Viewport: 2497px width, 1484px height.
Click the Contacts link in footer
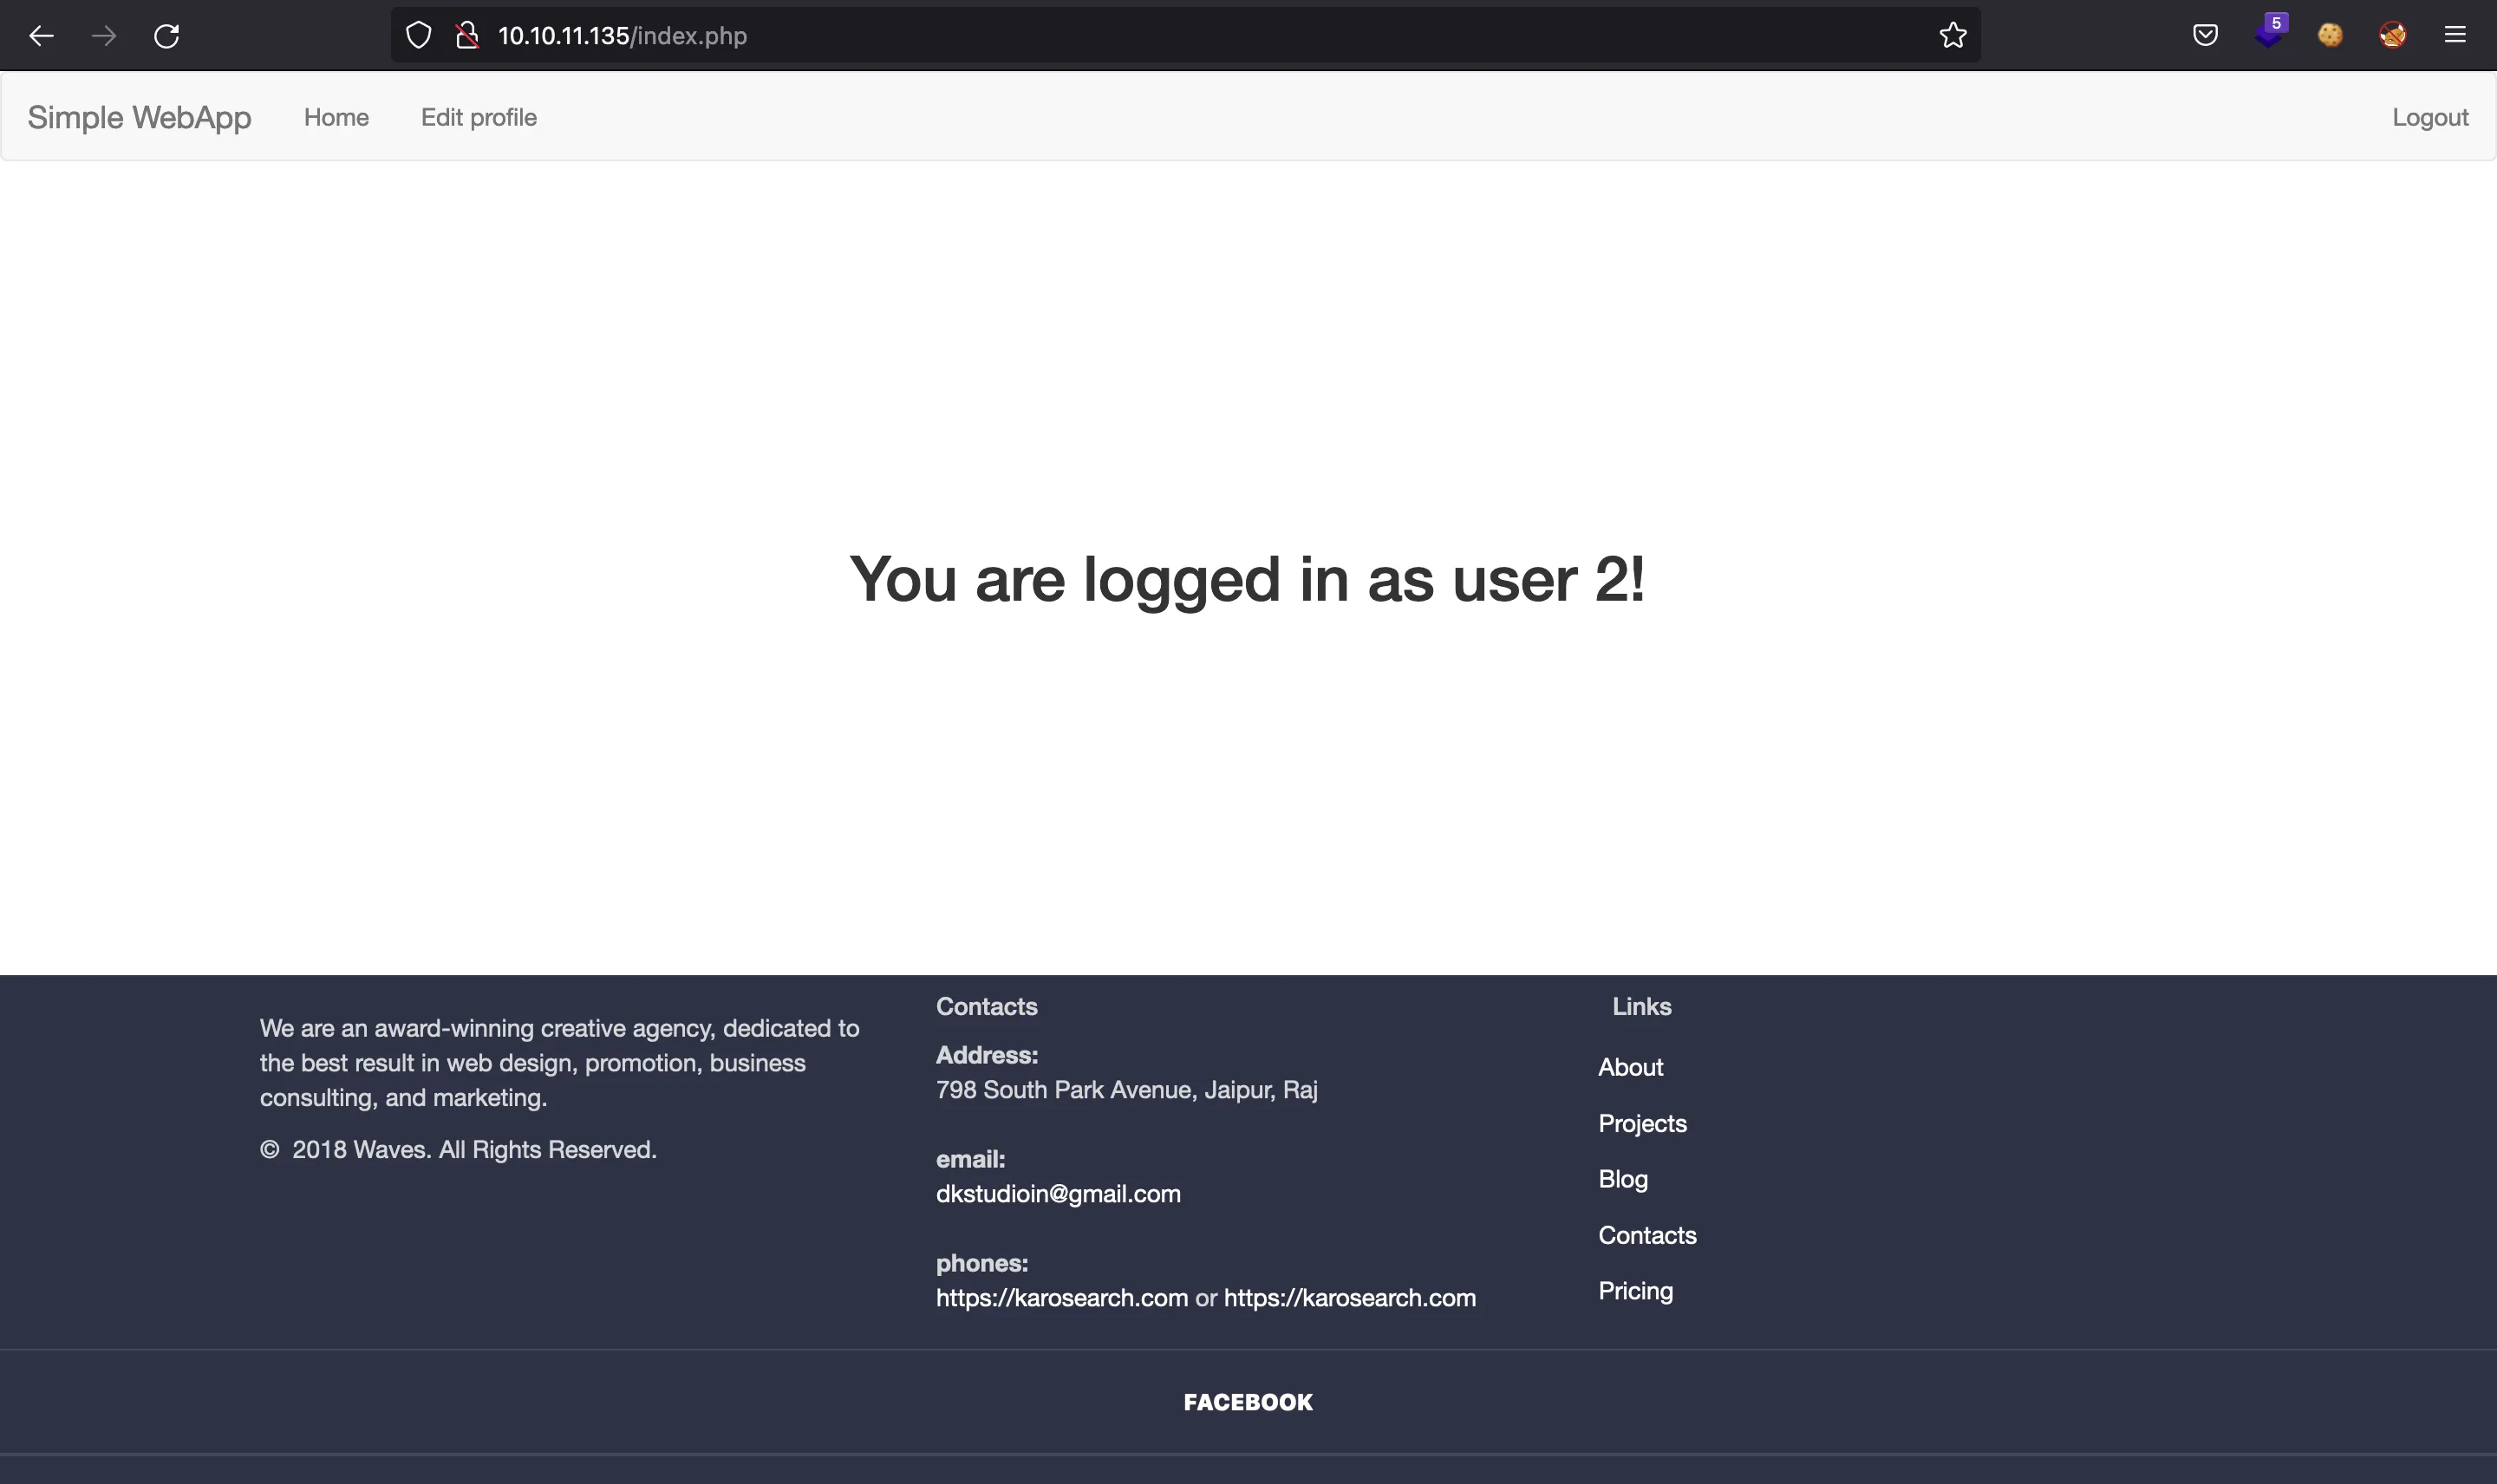(x=1647, y=1233)
